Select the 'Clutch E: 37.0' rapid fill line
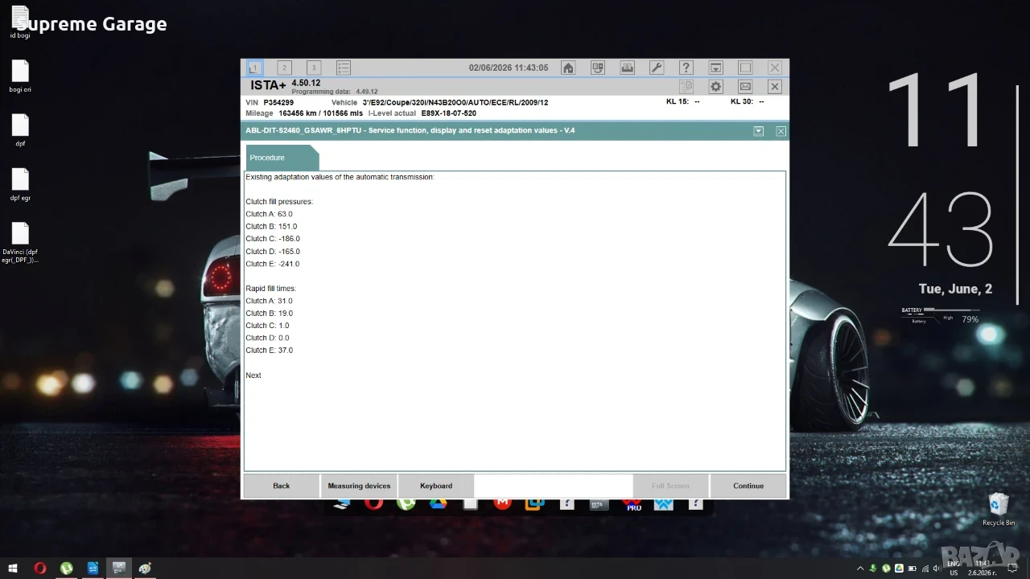1030x579 pixels. 269,351
